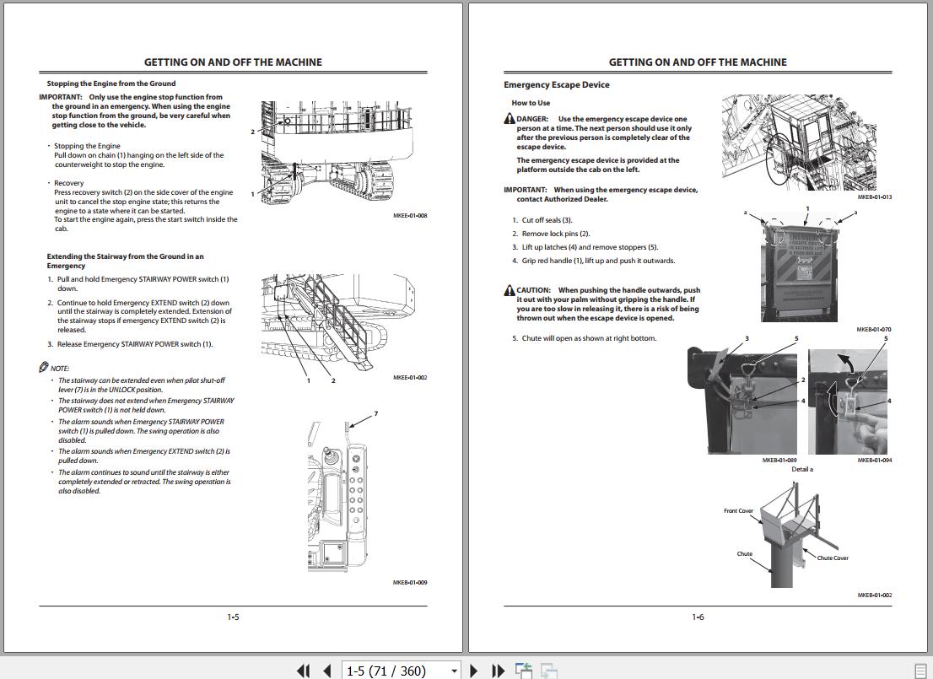Click the excavator chain diagram MKEE-01-008
Screen dimensions: 933x679
click(327, 154)
